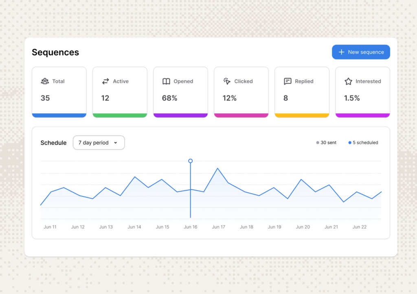This screenshot has height=294, width=417.
Task: Select the Replied 8 stat card
Action: click(302, 92)
